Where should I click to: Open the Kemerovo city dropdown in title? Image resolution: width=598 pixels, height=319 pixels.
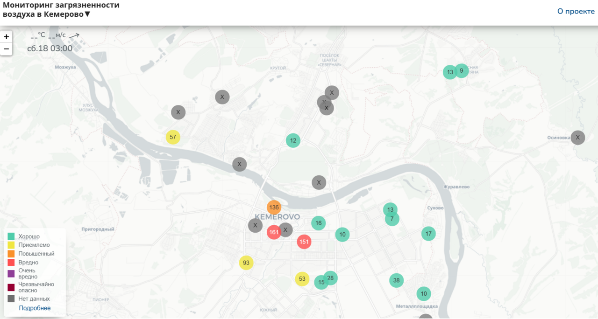coord(87,14)
